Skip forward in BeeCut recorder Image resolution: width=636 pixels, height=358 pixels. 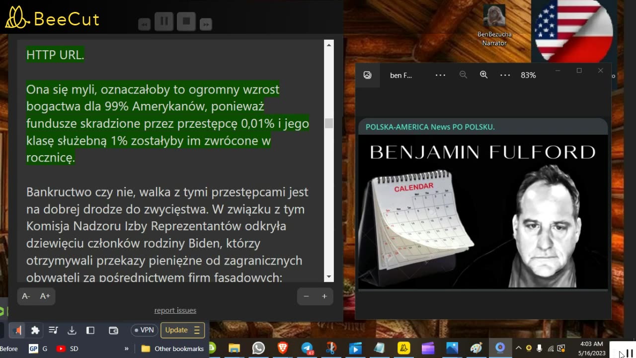click(206, 24)
